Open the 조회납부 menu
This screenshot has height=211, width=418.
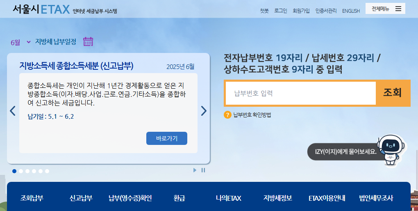coord(32,198)
